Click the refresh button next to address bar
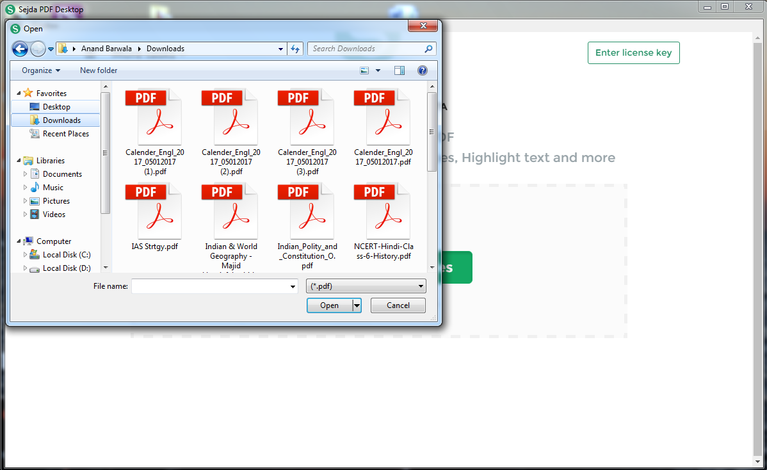Image resolution: width=767 pixels, height=470 pixels. point(295,49)
